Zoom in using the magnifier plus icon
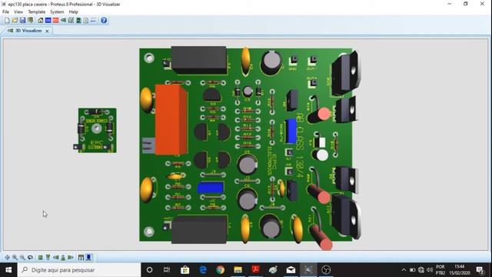The width and height of the screenshot is (492, 277). point(15,258)
